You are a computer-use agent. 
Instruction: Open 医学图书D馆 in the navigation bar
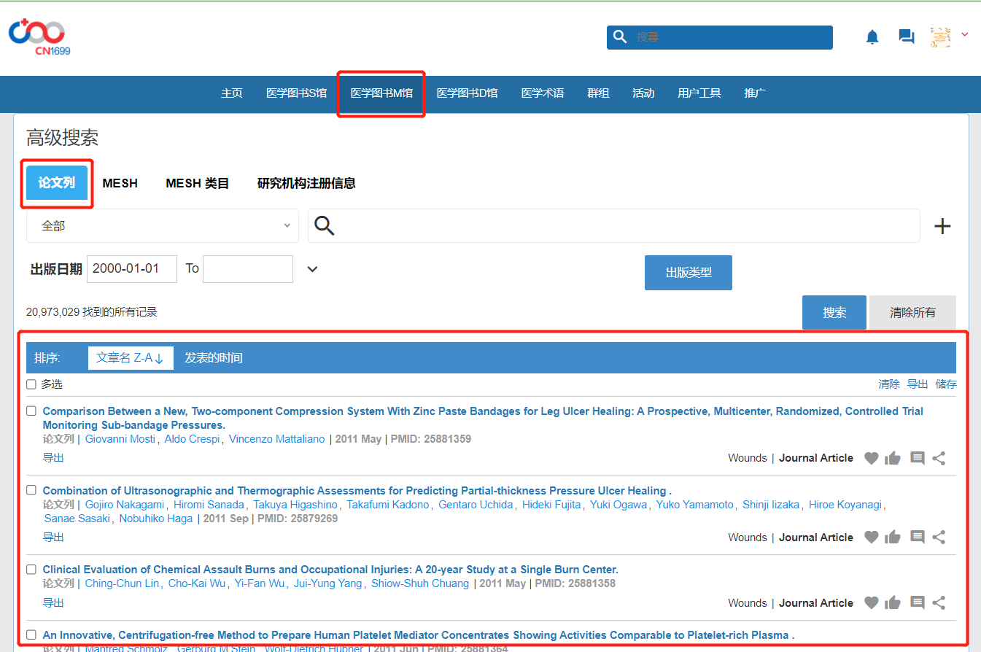point(467,93)
